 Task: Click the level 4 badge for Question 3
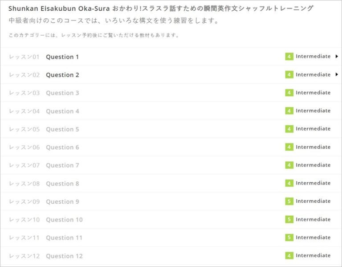click(x=289, y=93)
